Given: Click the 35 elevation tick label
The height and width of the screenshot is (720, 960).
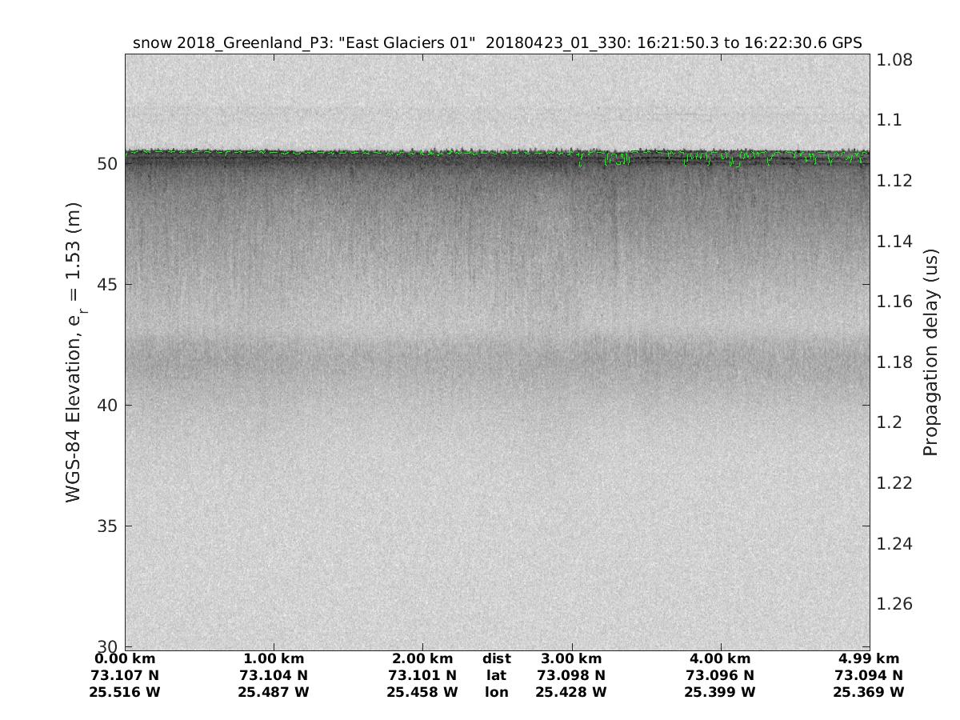Looking at the screenshot, I should point(106,526).
